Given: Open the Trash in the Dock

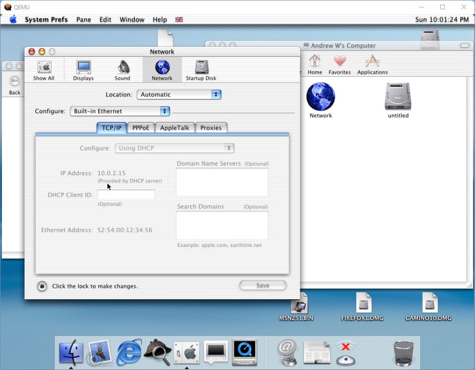Looking at the screenshot, I should (x=403, y=353).
